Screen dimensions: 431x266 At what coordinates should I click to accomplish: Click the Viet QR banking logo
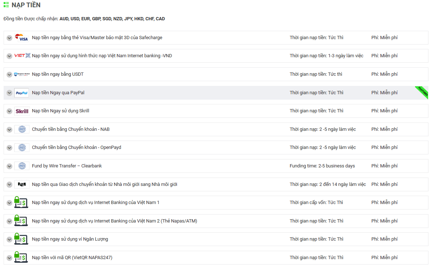click(22, 56)
